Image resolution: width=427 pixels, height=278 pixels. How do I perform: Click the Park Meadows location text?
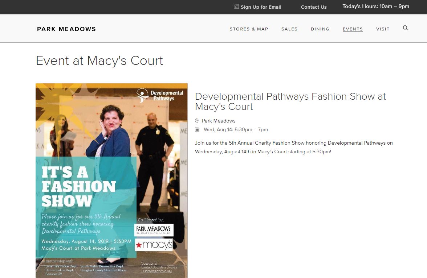coord(219,121)
